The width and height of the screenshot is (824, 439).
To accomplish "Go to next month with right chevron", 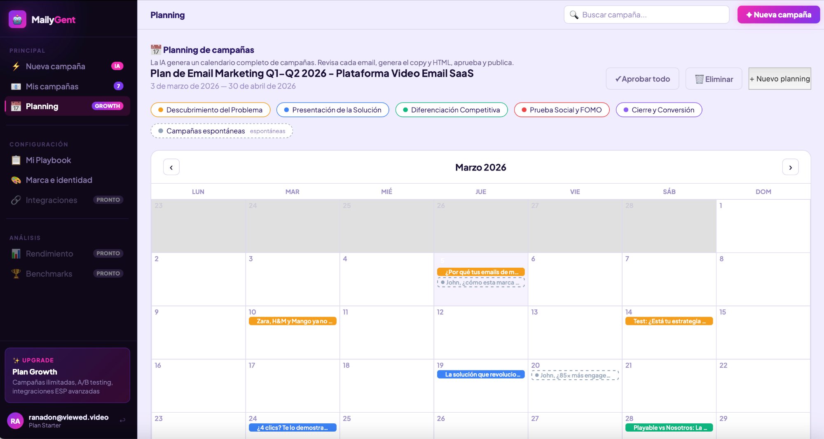I will pos(790,167).
